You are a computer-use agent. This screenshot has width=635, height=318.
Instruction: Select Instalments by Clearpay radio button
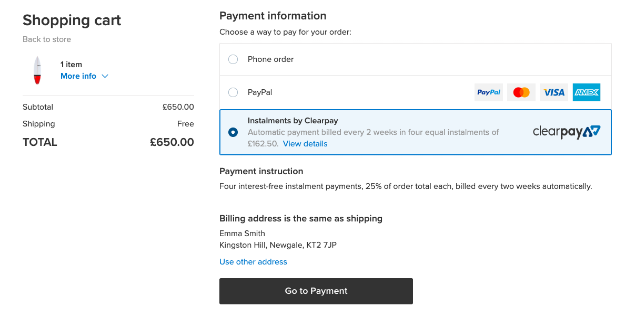pyautogui.click(x=233, y=132)
